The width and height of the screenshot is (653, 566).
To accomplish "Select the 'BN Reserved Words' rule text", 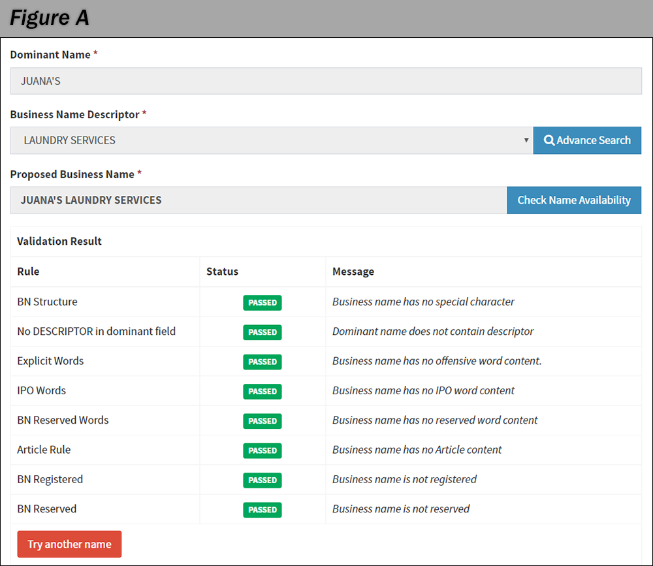I will [63, 420].
